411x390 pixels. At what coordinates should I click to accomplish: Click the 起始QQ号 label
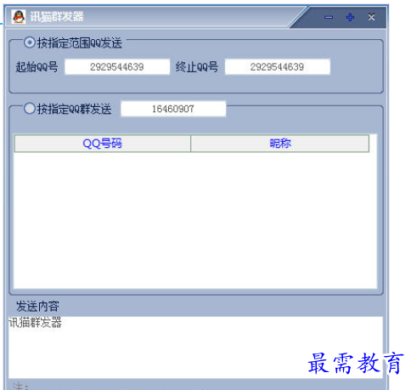37,67
